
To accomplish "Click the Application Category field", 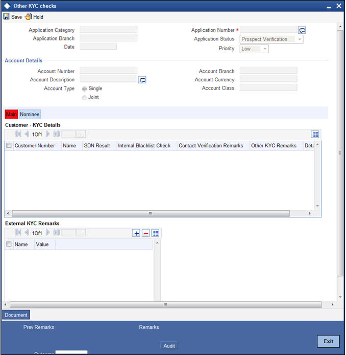I will point(108,30).
